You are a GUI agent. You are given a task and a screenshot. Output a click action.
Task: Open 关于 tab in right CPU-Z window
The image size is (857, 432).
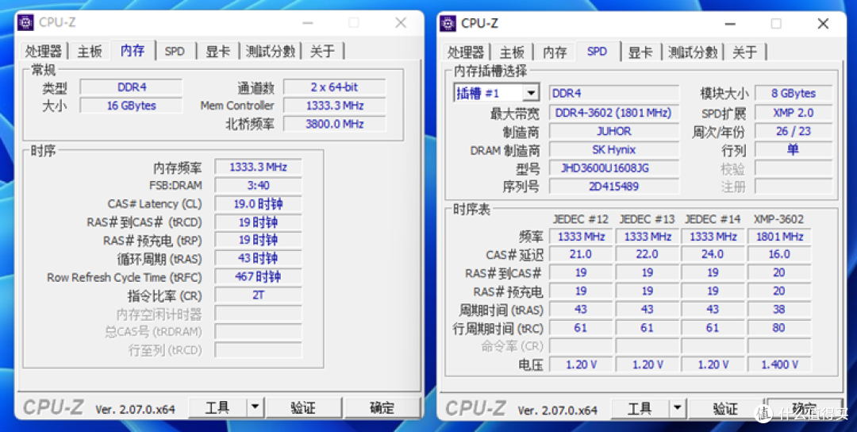pos(745,52)
